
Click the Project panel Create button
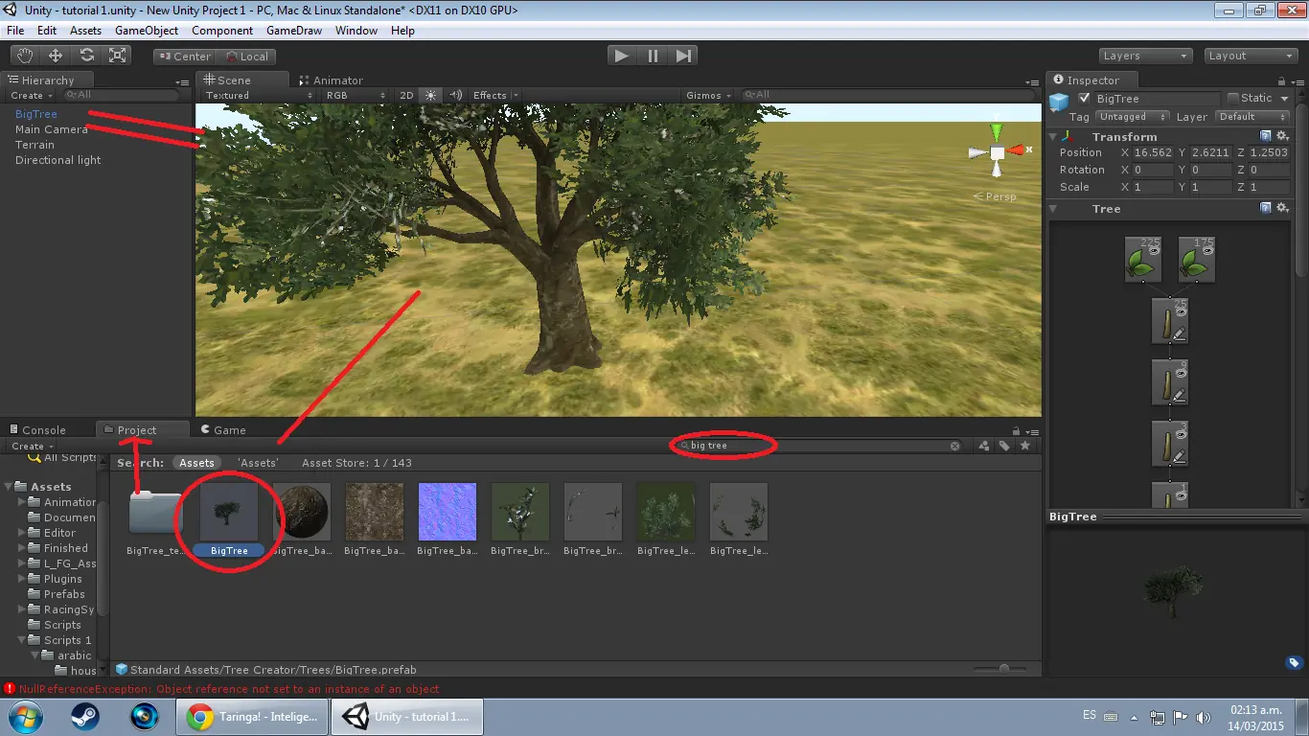[x=32, y=446]
